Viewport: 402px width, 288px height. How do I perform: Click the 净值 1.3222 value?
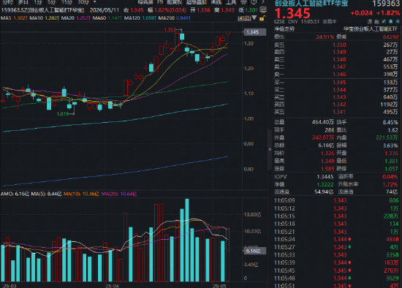tap(325, 184)
